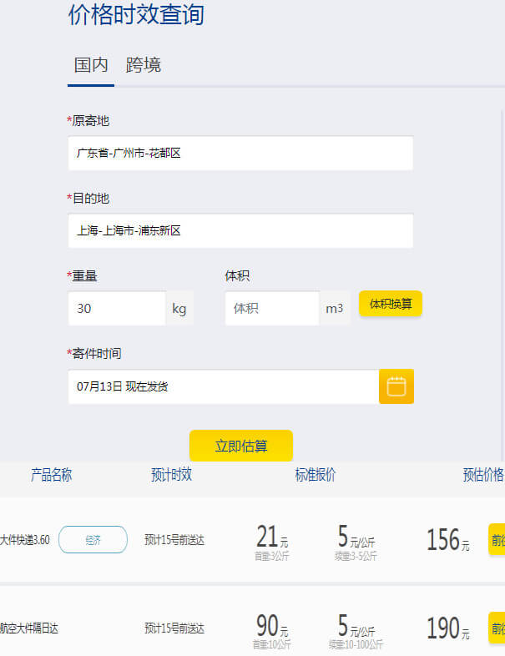Open the calendar date picker icon

[x=396, y=386]
